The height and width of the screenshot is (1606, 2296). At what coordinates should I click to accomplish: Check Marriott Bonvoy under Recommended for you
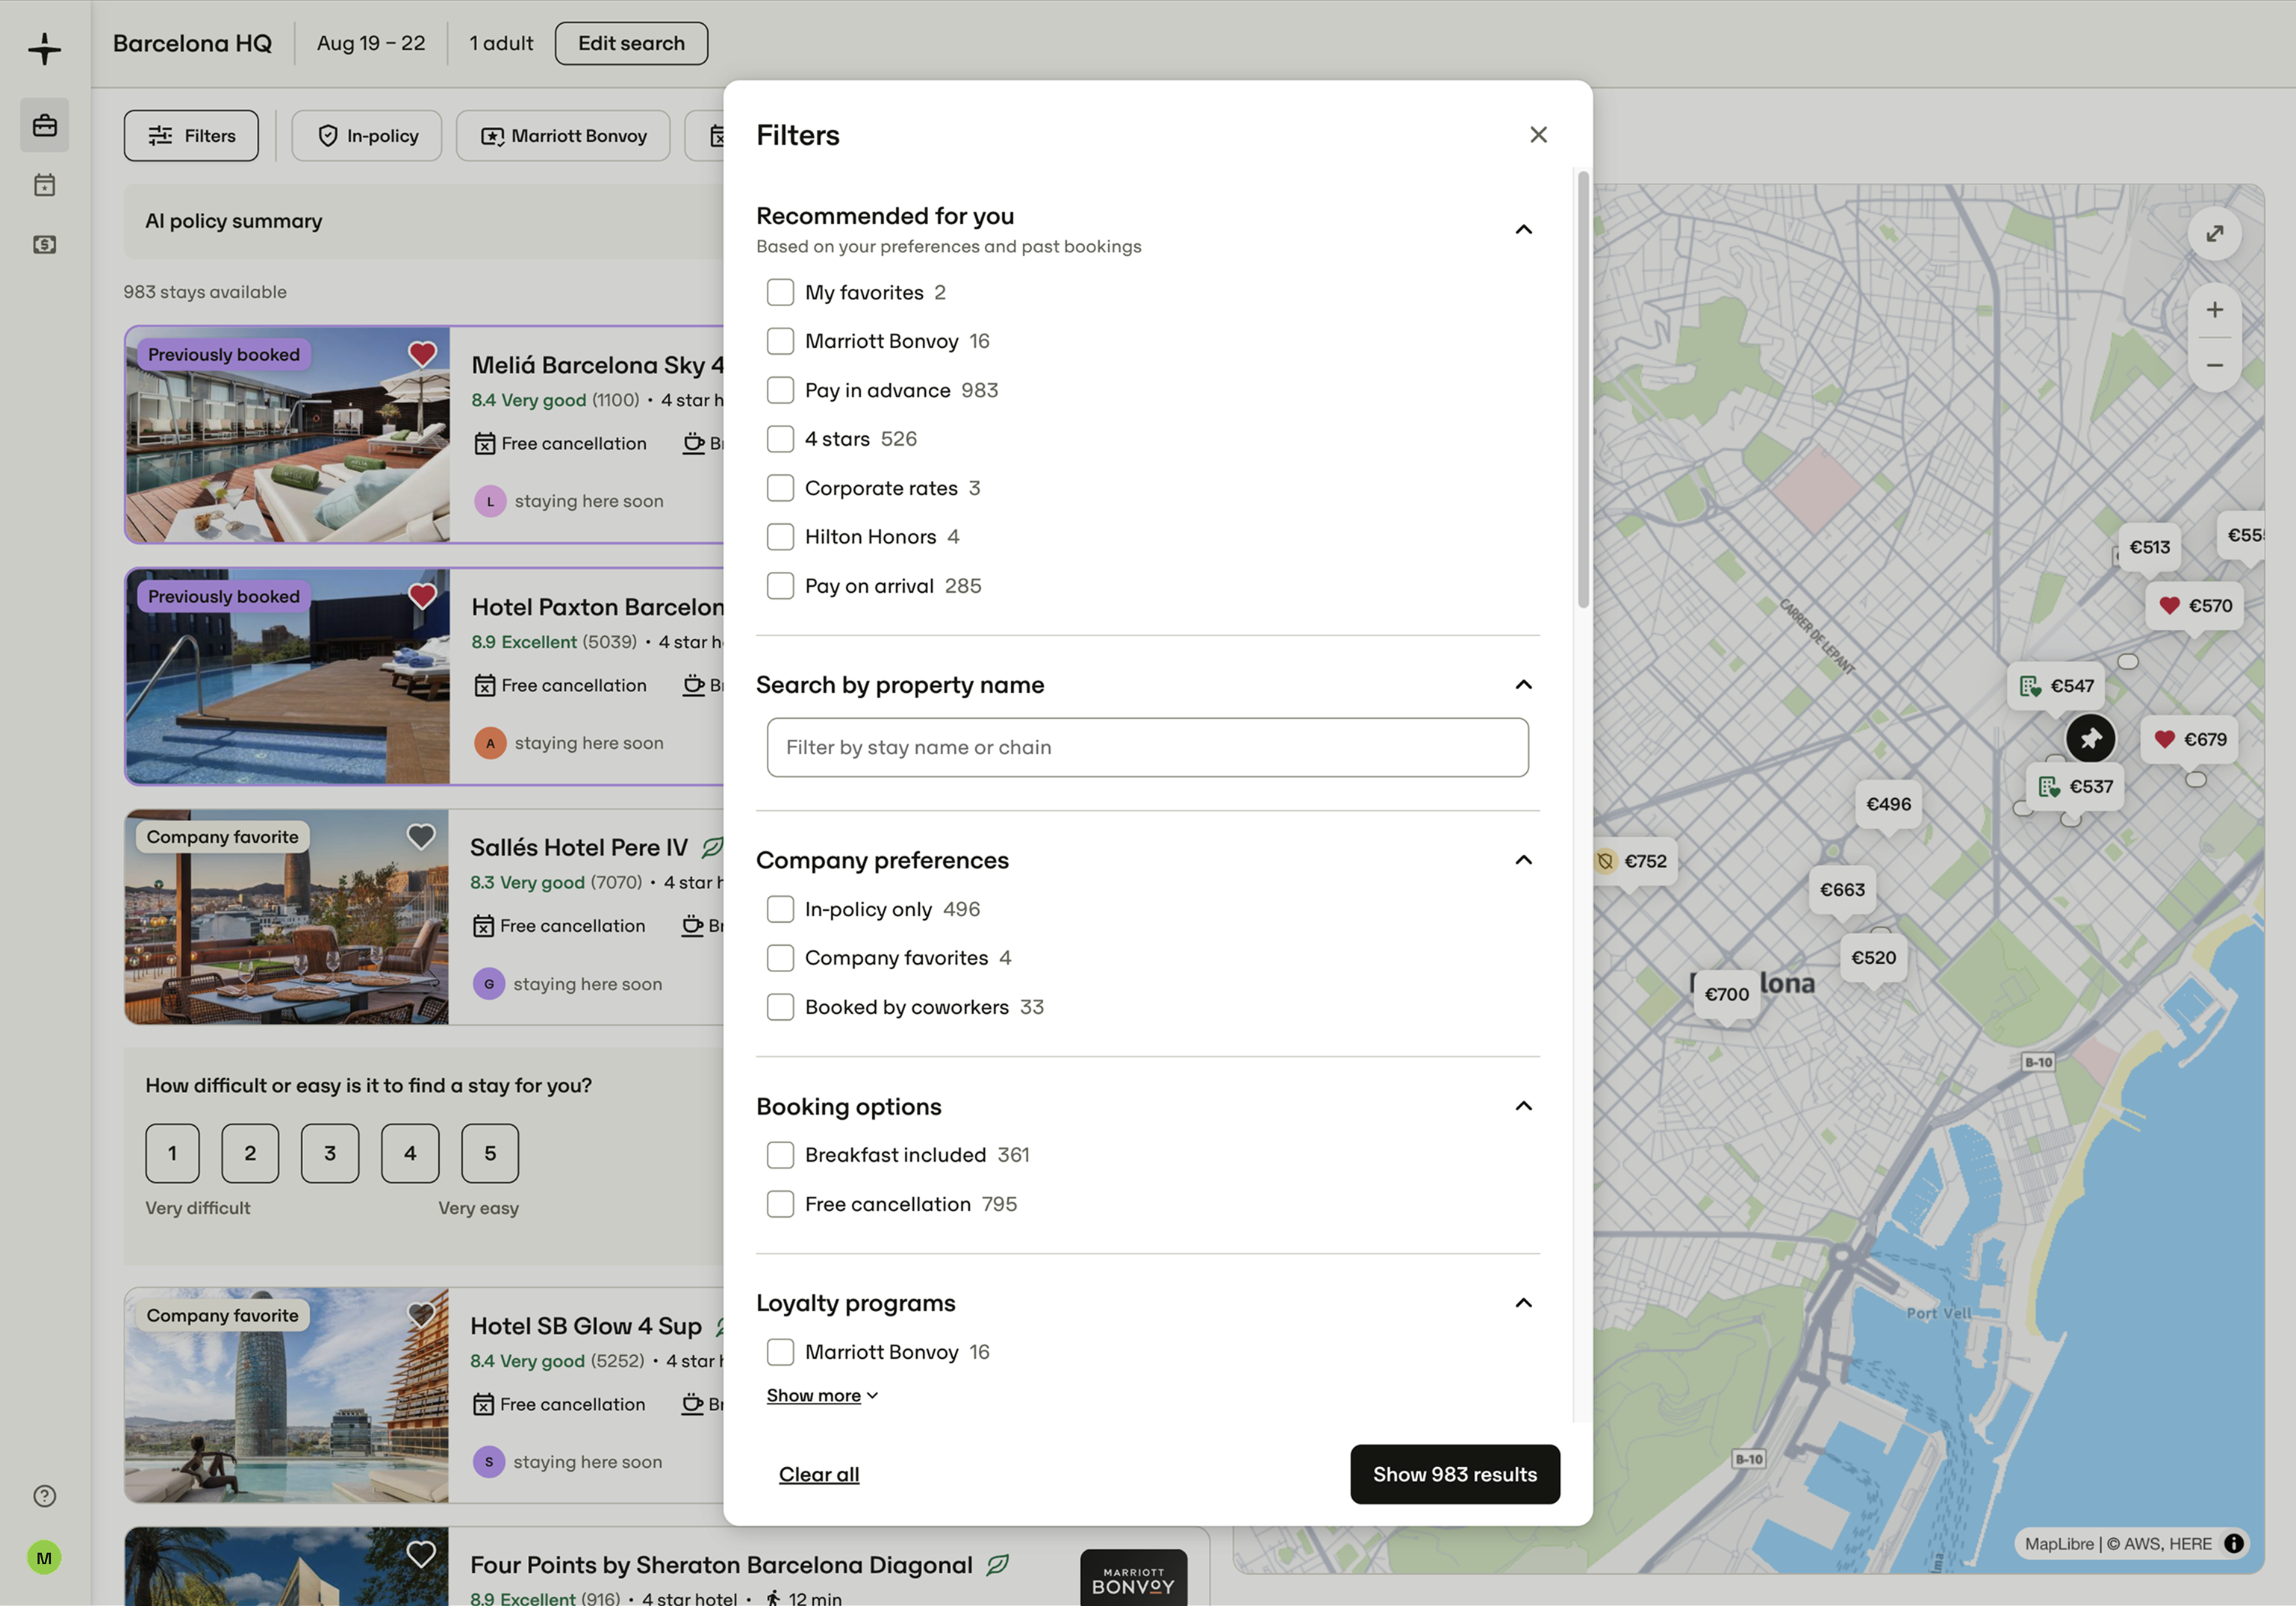point(780,341)
